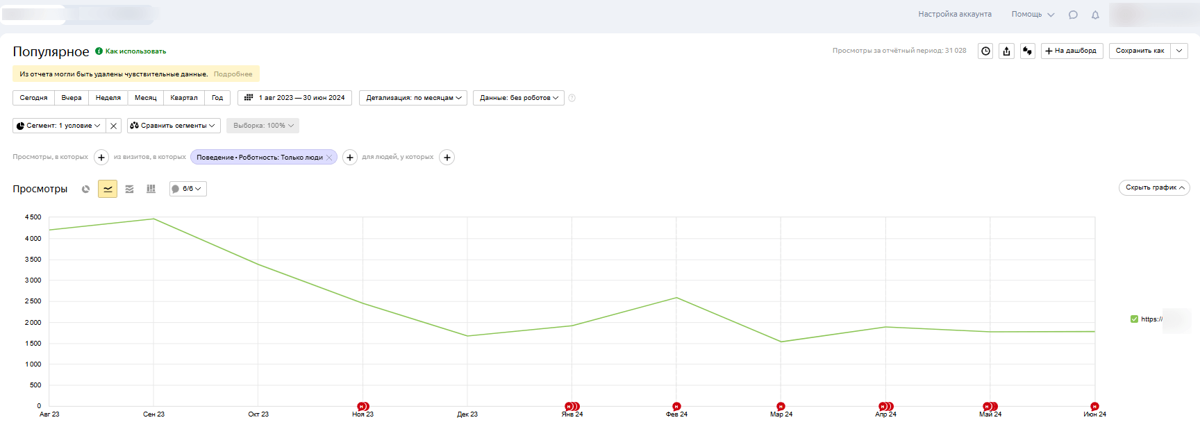Switch chart to stacked area view

coord(129,189)
